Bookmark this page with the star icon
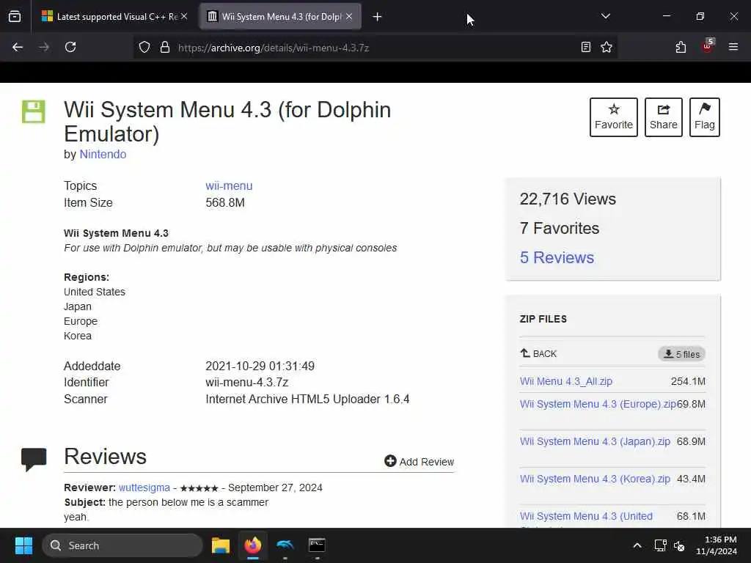 point(607,47)
